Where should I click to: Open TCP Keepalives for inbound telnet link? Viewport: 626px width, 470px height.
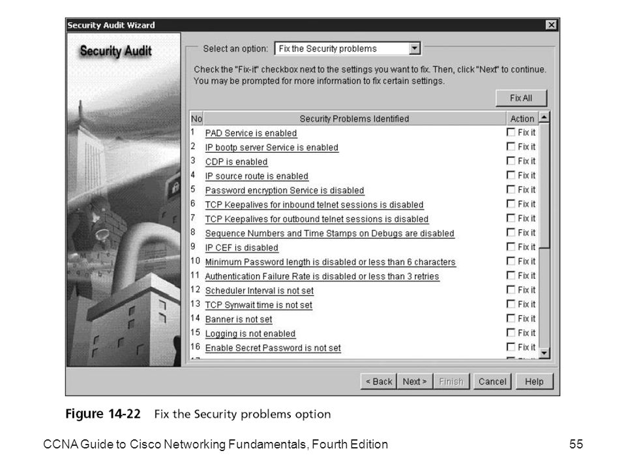click(x=314, y=204)
